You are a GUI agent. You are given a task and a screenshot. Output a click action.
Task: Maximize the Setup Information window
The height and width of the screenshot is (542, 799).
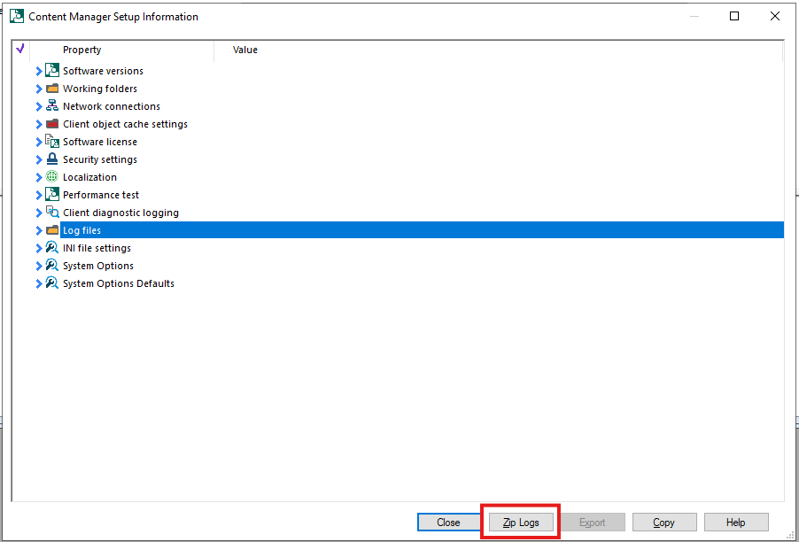coord(734,16)
